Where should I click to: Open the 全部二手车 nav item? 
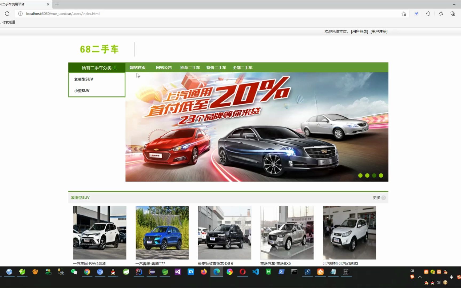point(243,68)
